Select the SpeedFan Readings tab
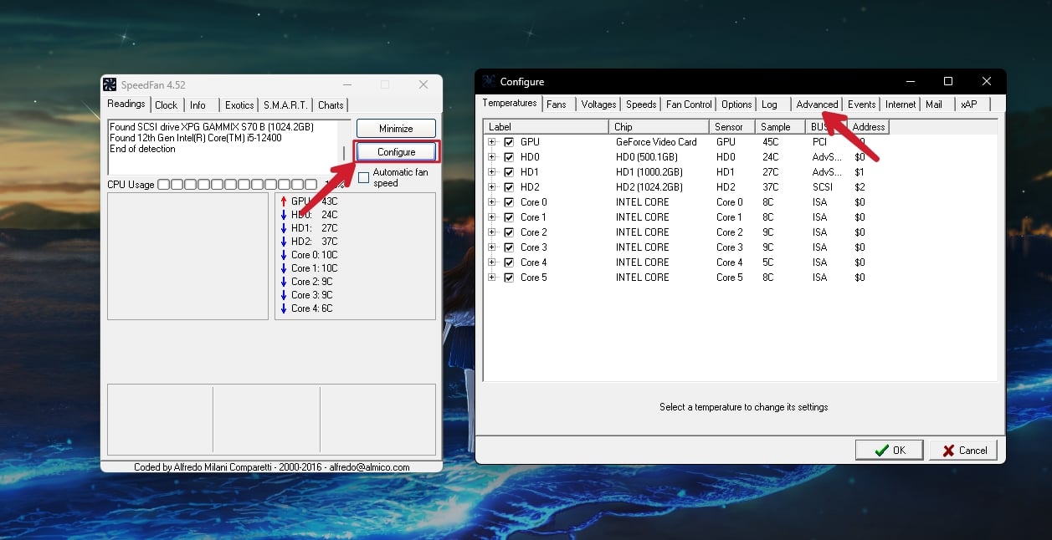The width and height of the screenshot is (1052, 540). coord(126,104)
